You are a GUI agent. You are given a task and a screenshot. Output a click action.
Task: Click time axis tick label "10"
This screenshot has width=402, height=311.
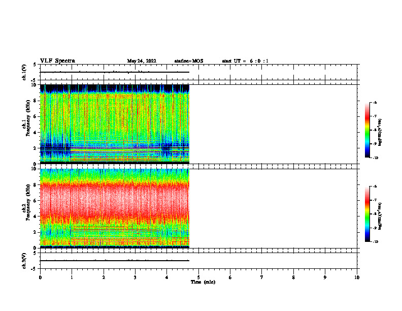(357, 277)
